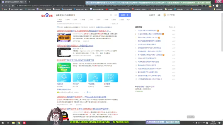Open File Explorer from the taskbar
This screenshot has height=125, width=223.
tap(13, 123)
